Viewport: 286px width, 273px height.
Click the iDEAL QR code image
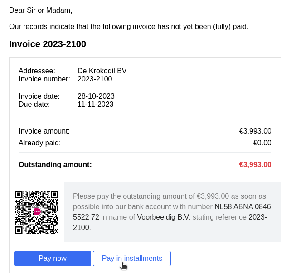[37, 212]
